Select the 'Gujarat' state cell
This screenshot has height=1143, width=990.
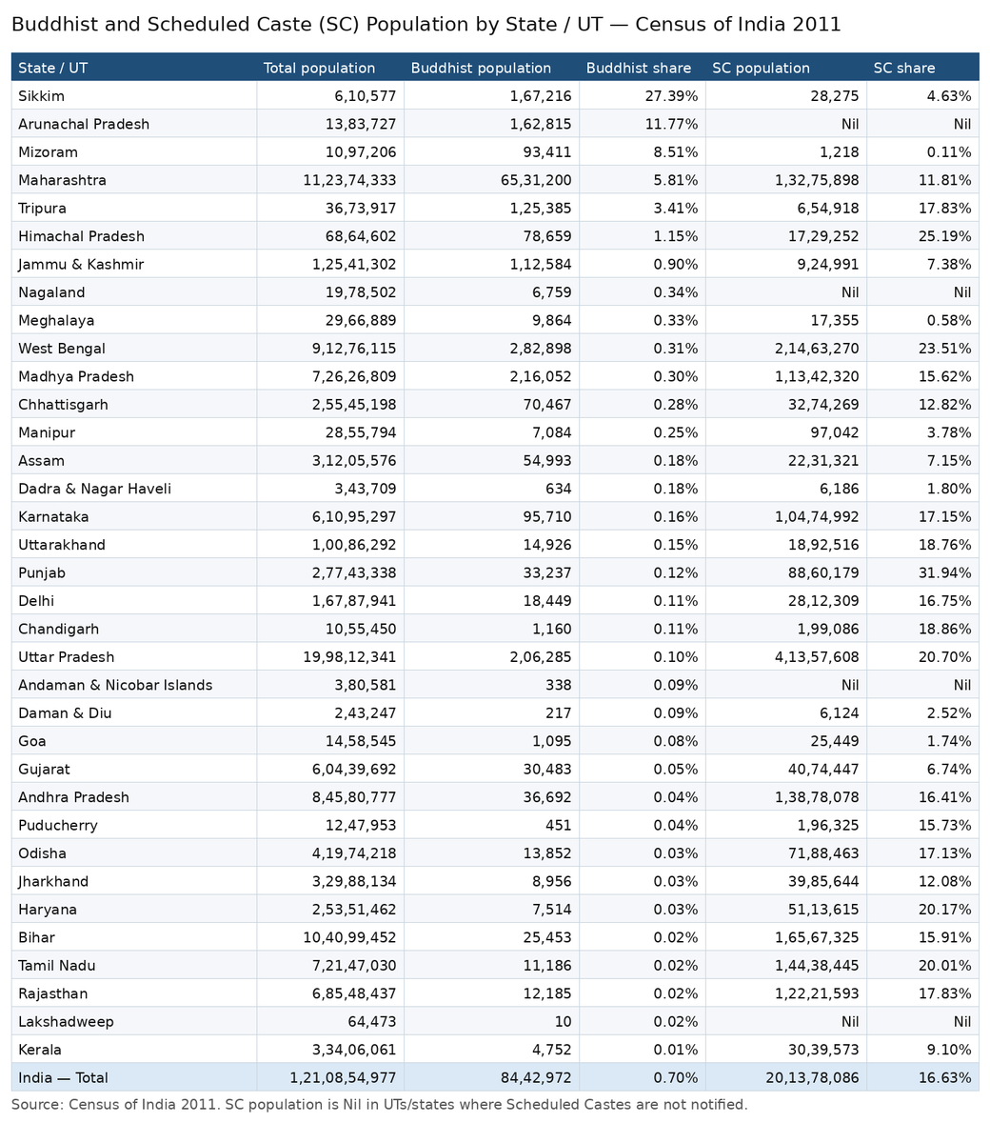(x=134, y=769)
